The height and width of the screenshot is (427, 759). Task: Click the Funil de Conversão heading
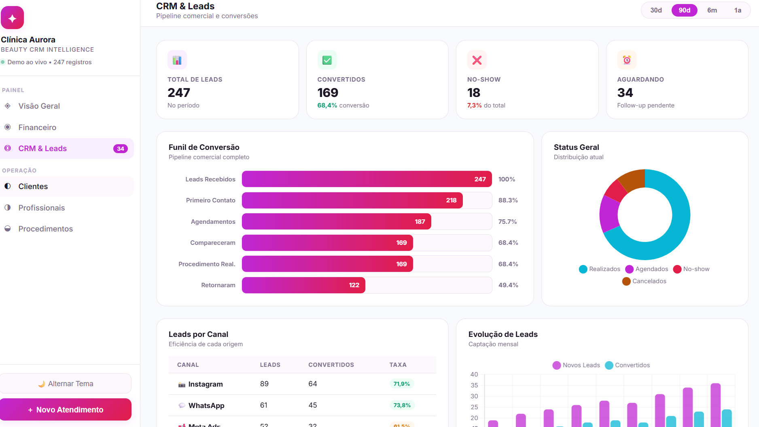(x=204, y=147)
